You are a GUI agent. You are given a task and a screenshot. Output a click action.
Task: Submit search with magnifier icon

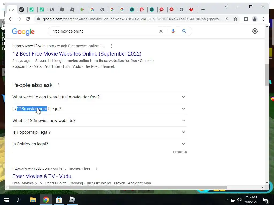tap(184, 31)
